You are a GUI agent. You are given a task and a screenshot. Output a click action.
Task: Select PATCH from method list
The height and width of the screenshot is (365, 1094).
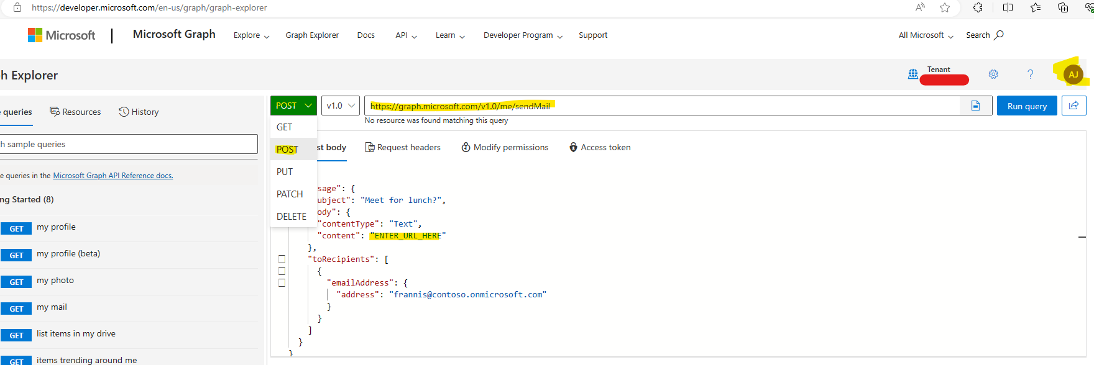pyautogui.click(x=293, y=194)
